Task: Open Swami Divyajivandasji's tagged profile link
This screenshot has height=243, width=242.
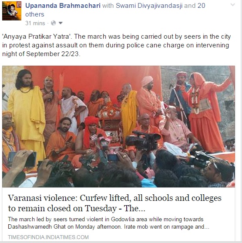Action: [x=149, y=6]
